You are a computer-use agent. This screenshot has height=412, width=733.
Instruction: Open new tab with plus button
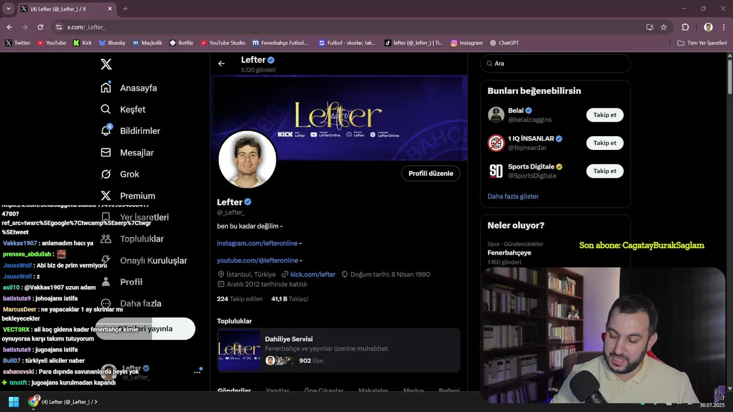coord(125,9)
